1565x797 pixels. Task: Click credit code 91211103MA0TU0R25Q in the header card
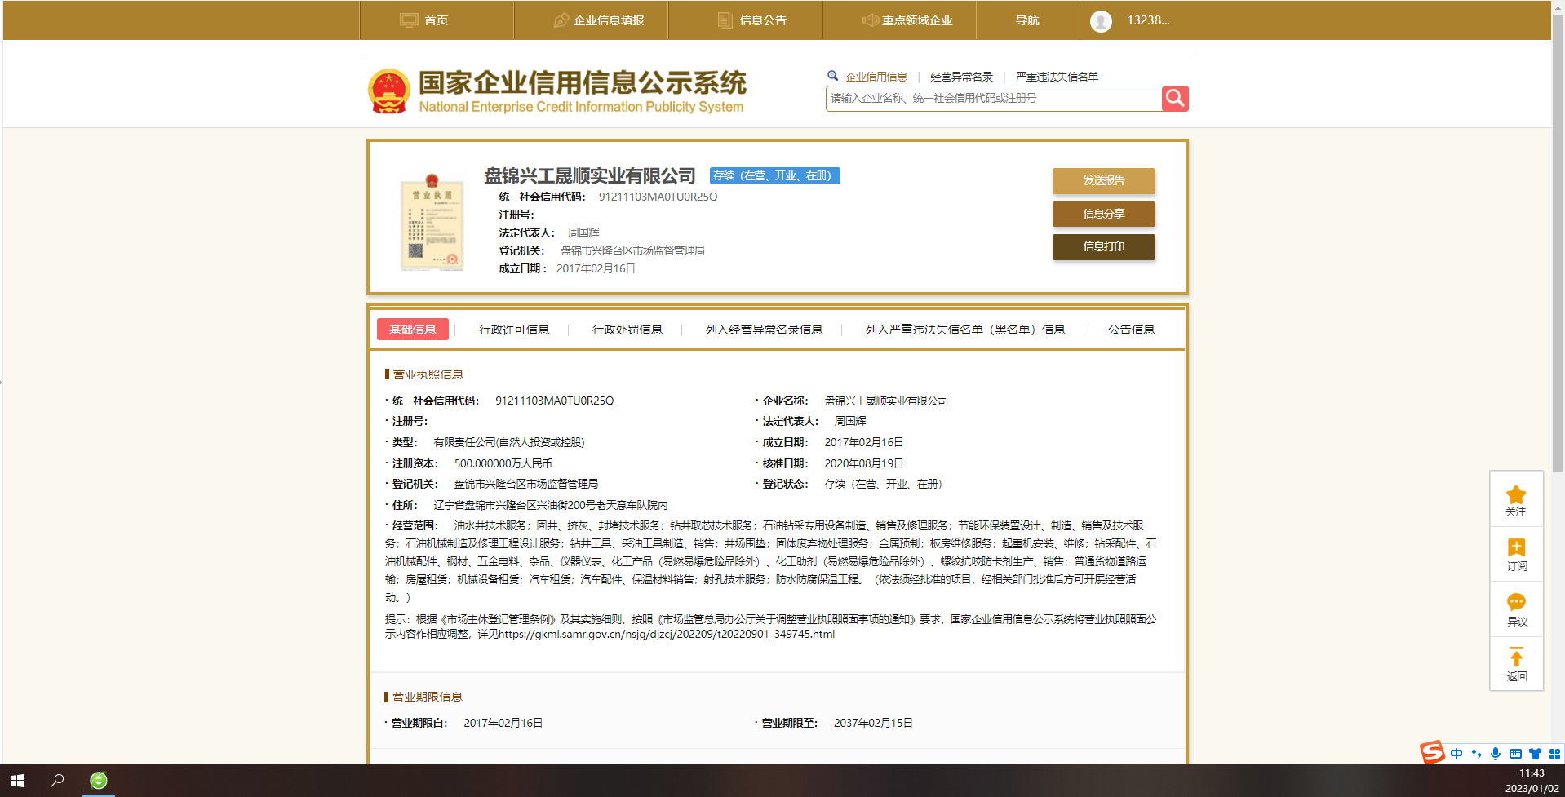(x=658, y=197)
